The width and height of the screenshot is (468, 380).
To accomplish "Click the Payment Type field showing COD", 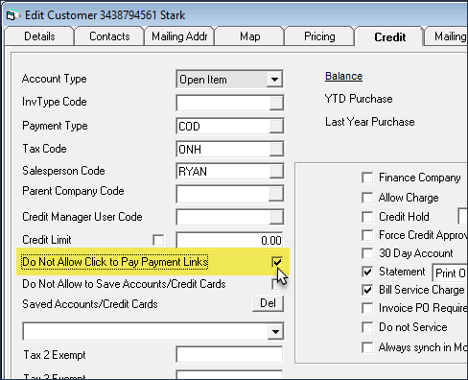I will click(x=223, y=126).
